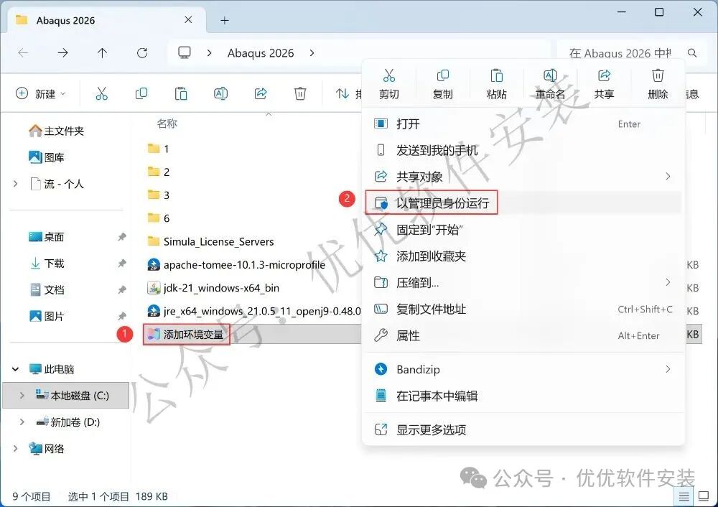Go forward with the right arrow
Image resolution: width=718 pixels, height=507 pixels.
point(62,52)
